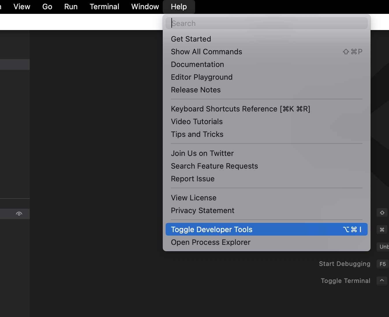Click Report Issue
The height and width of the screenshot is (317, 389).
point(193,179)
